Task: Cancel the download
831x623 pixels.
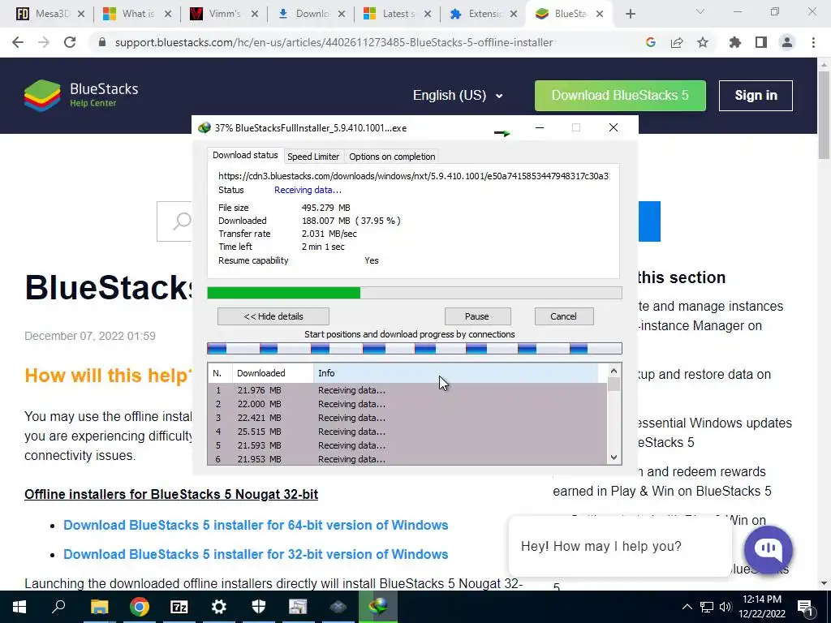Action: [x=564, y=316]
